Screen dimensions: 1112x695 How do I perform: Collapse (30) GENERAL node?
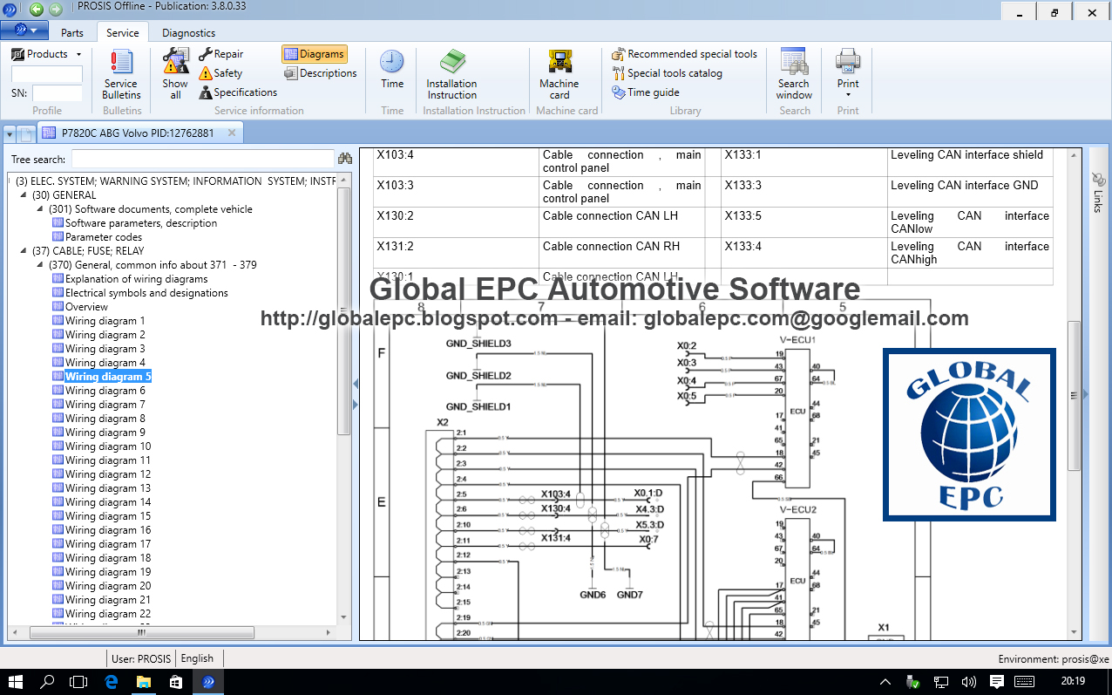pyautogui.click(x=24, y=195)
